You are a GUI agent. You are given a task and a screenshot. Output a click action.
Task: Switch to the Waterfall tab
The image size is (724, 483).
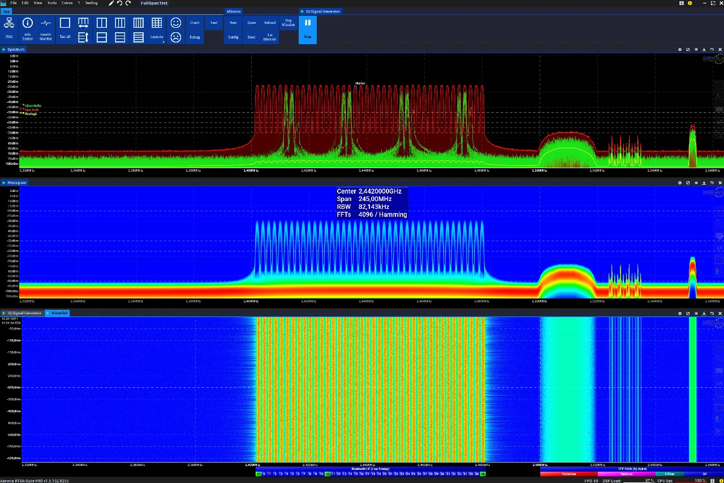57,313
